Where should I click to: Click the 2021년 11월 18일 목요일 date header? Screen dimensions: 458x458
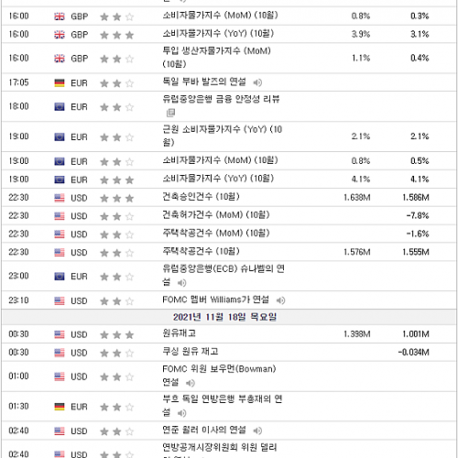224,317
